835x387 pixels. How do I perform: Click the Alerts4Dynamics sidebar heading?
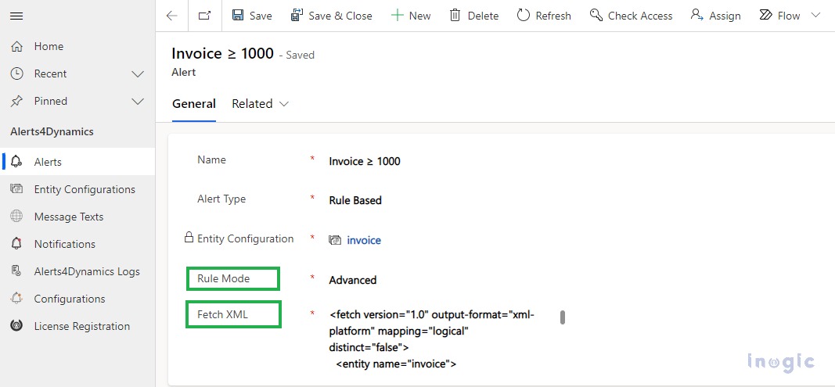point(52,131)
